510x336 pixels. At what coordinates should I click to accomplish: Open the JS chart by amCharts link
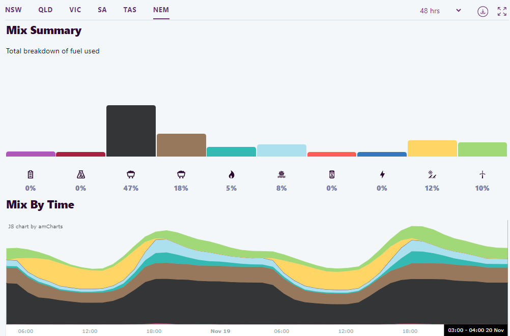pyautogui.click(x=35, y=226)
